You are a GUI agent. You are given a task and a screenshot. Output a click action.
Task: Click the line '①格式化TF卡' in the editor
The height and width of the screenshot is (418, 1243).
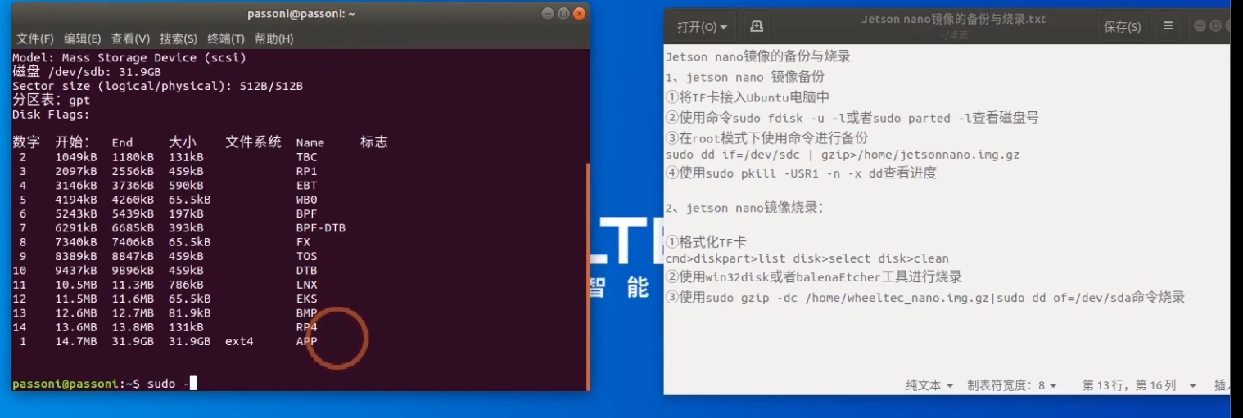pos(706,242)
